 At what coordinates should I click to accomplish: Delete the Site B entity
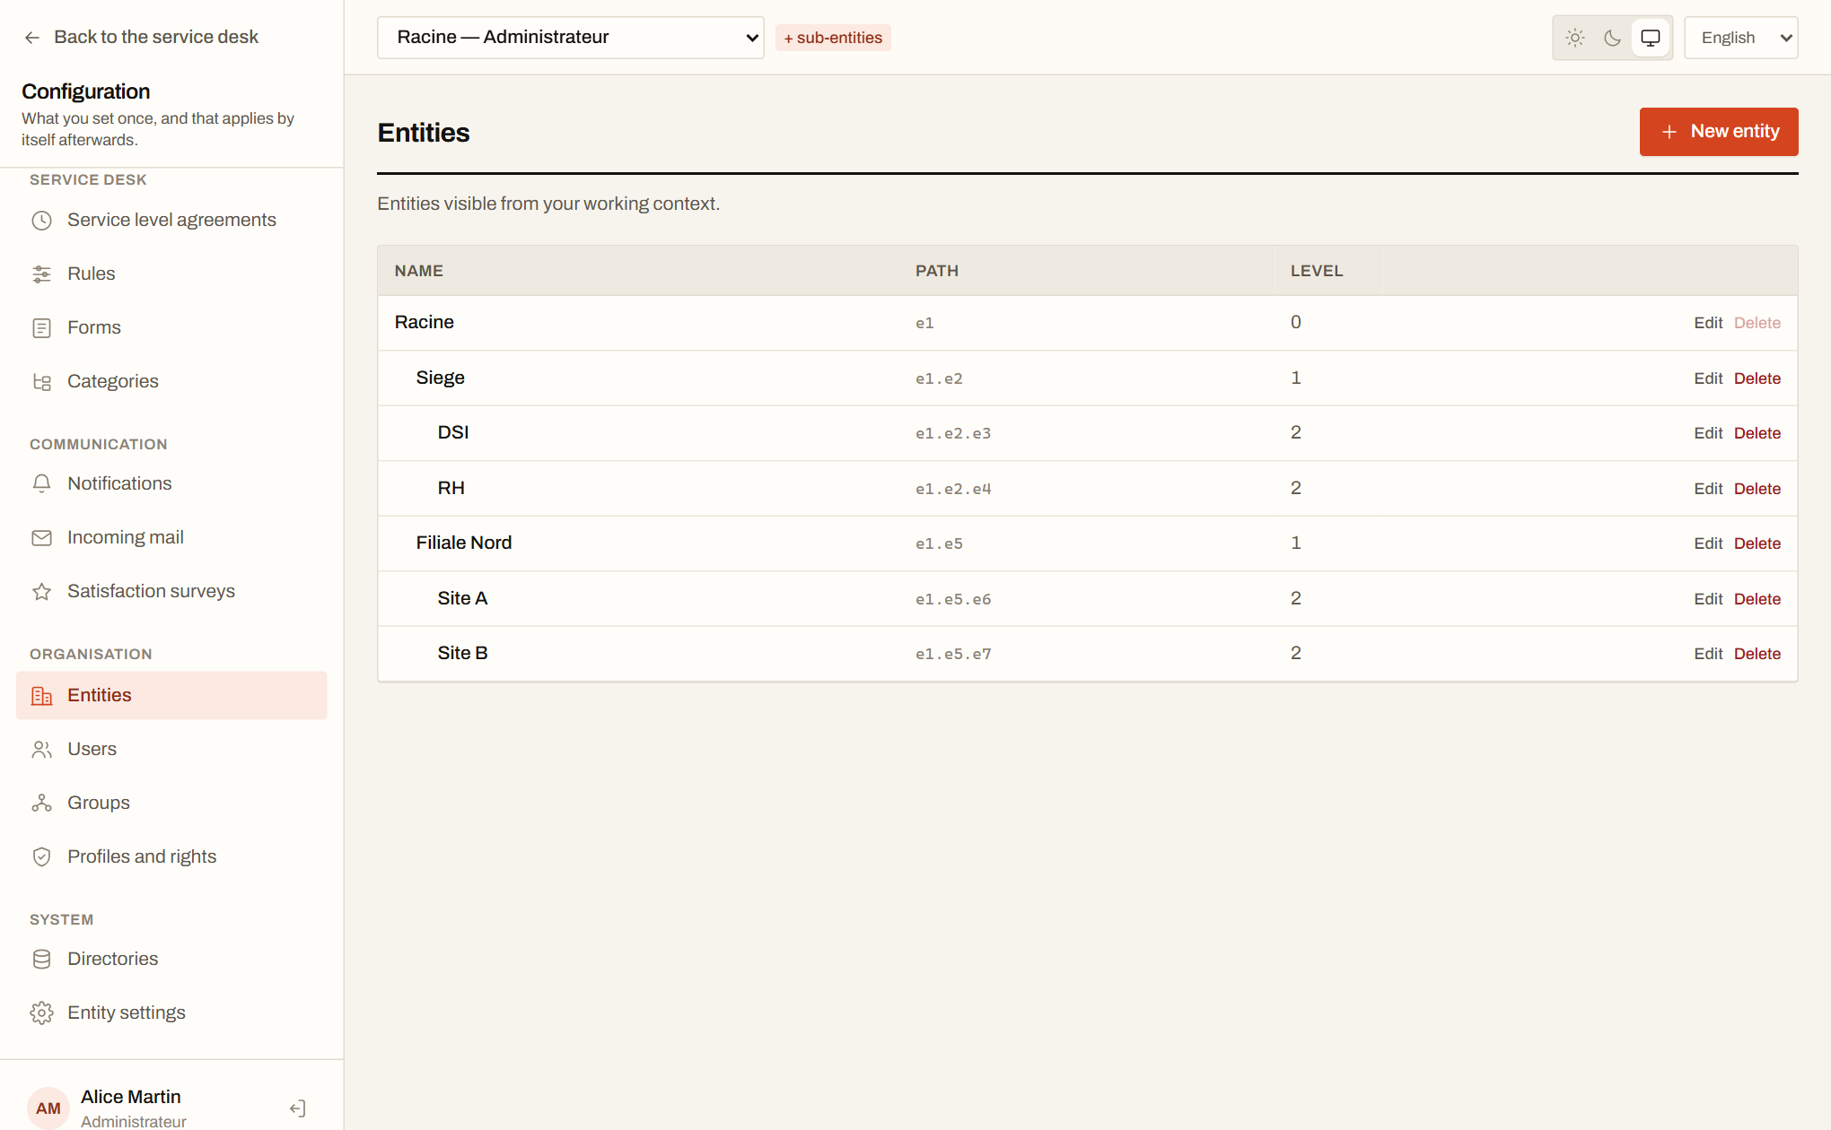[1757, 654]
